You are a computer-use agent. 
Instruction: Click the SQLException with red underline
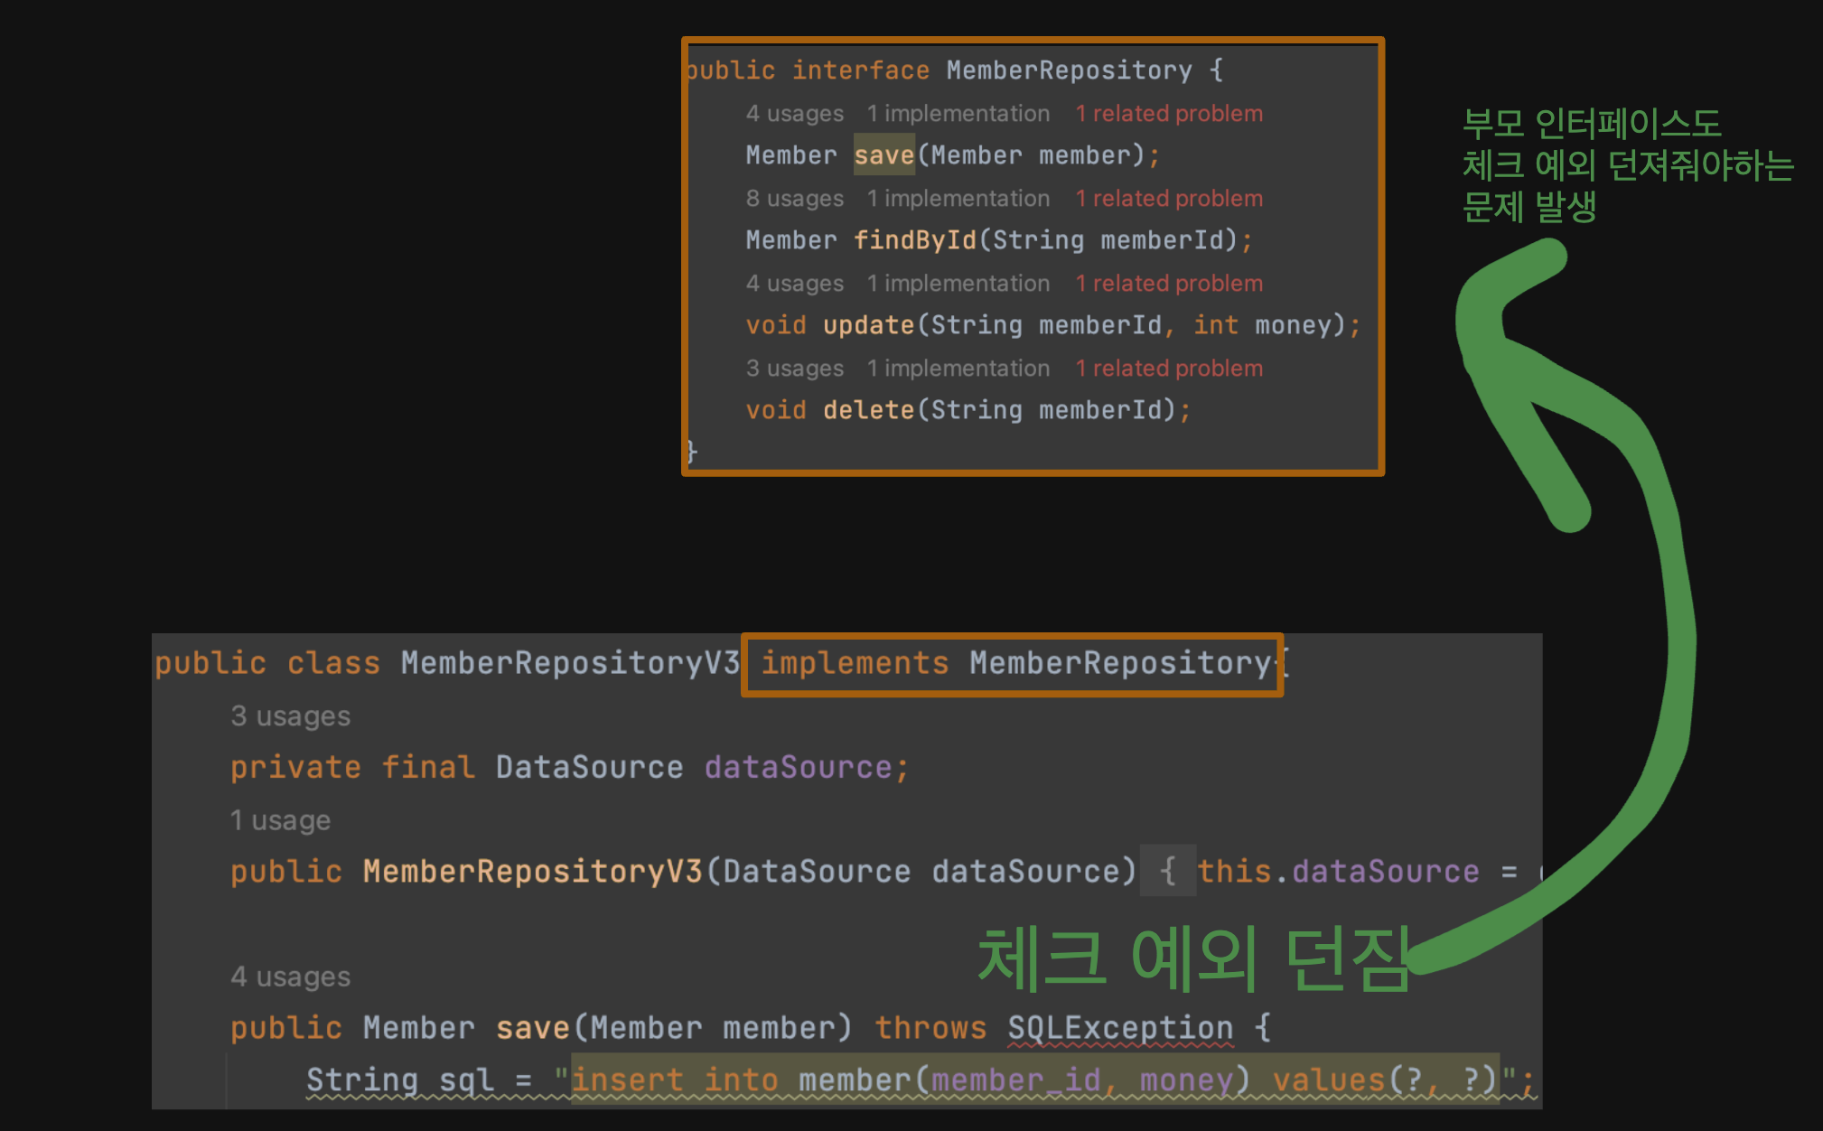(1120, 1028)
